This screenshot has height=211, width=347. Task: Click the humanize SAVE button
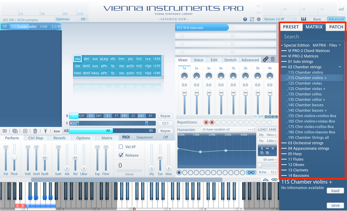(272, 130)
